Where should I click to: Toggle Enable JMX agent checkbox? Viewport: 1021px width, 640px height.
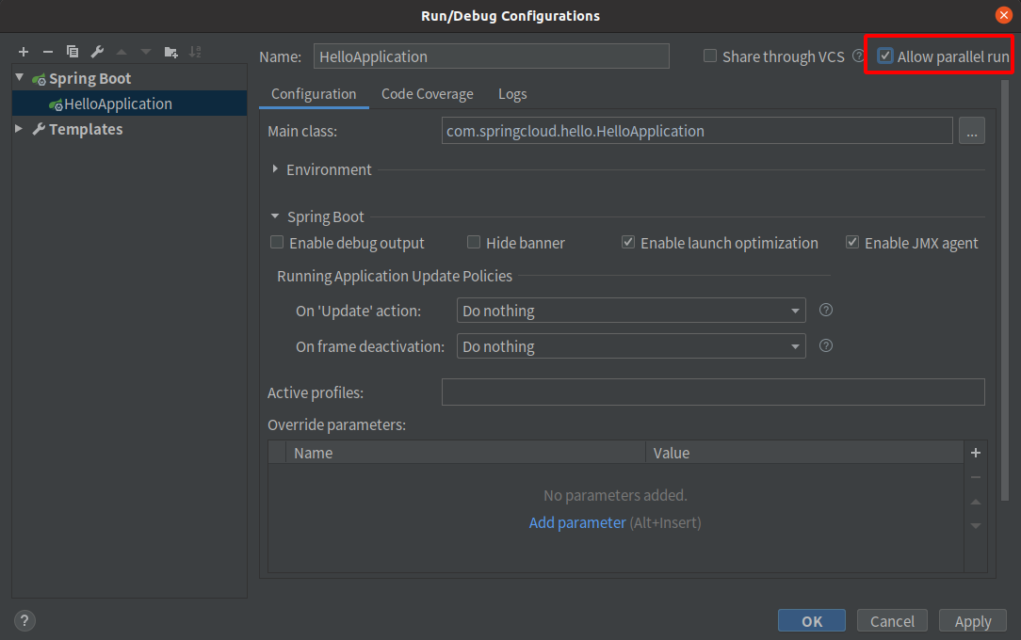[851, 243]
